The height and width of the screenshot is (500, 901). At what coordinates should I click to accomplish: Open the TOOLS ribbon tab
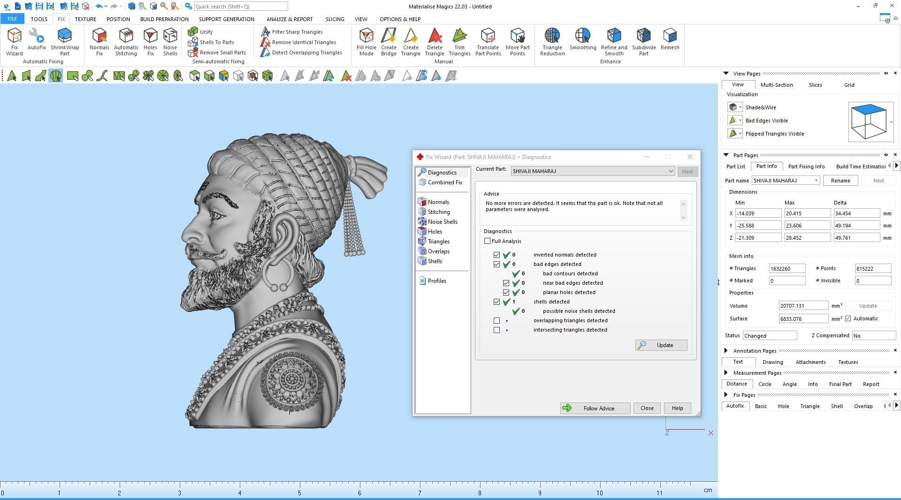point(39,19)
